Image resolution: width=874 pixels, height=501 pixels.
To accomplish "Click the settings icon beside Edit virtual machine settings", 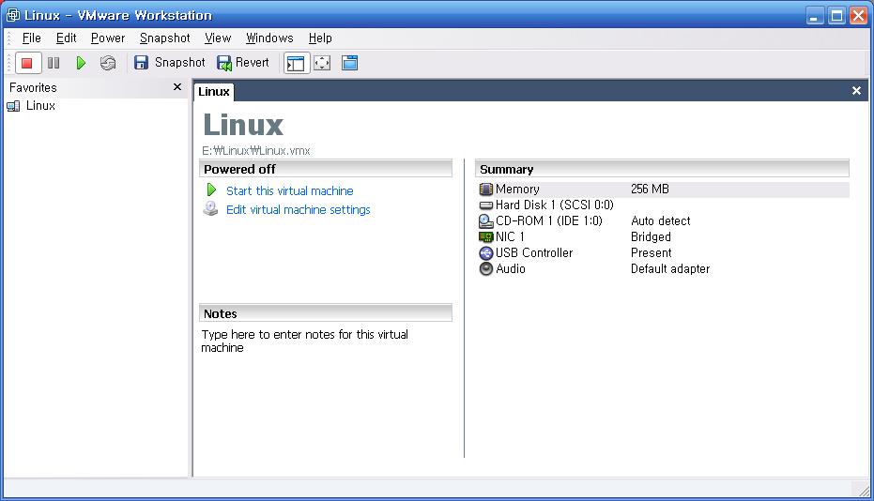I will pos(210,209).
